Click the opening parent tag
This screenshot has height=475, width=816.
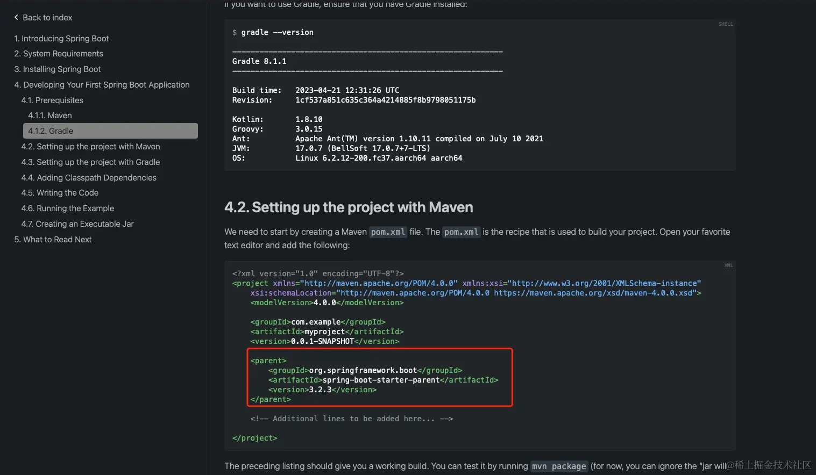268,361
